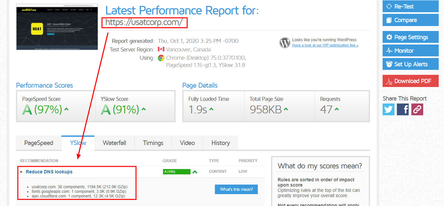Open the WP optimization tips link
Screen dimensions: 444x206
tap(325, 45)
